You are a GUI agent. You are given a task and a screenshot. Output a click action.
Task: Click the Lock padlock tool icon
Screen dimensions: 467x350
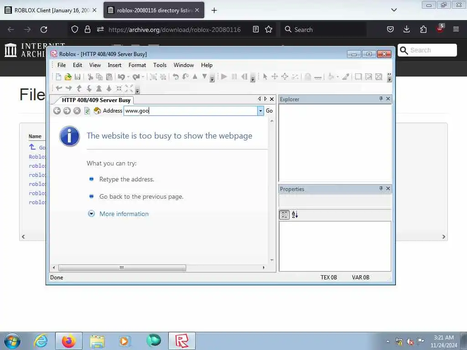tap(308, 77)
